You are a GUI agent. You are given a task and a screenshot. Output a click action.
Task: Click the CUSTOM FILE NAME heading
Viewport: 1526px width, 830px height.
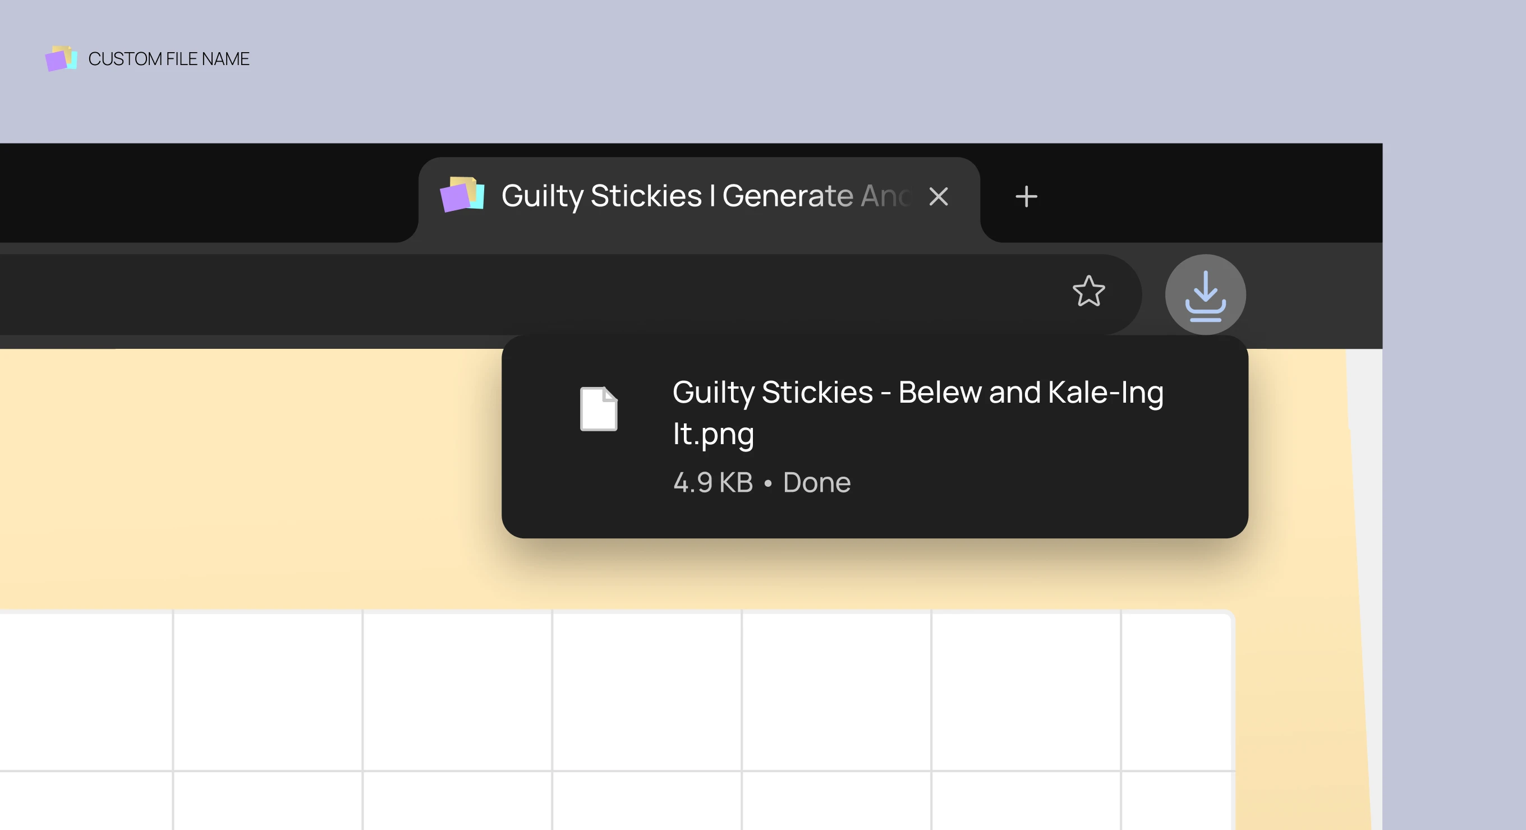coord(169,58)
